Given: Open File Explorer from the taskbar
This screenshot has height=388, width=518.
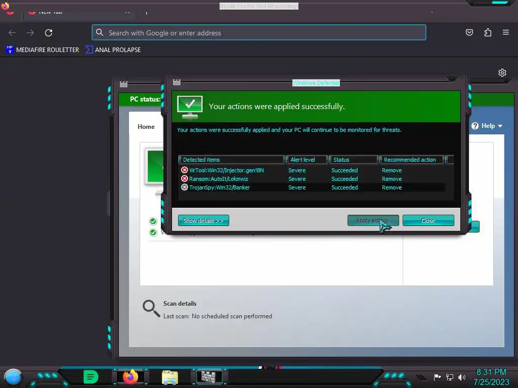Looking at the screenshot, I should click(170, 377).
